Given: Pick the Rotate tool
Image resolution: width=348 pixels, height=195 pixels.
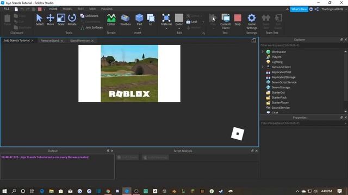Looking at the screenshot, I should (x=72, y=19).
